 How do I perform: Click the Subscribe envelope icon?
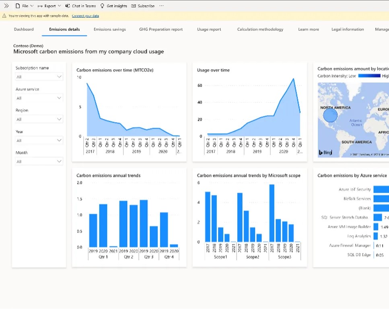tap(134, 6)
